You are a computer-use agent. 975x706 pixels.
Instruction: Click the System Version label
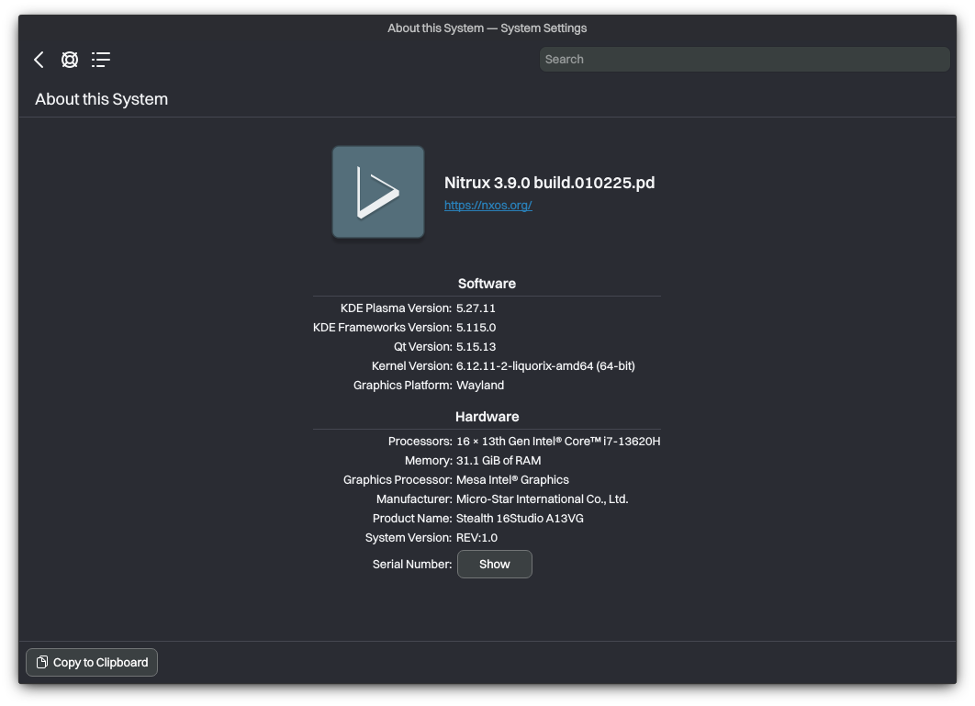(x=409, y=538)
